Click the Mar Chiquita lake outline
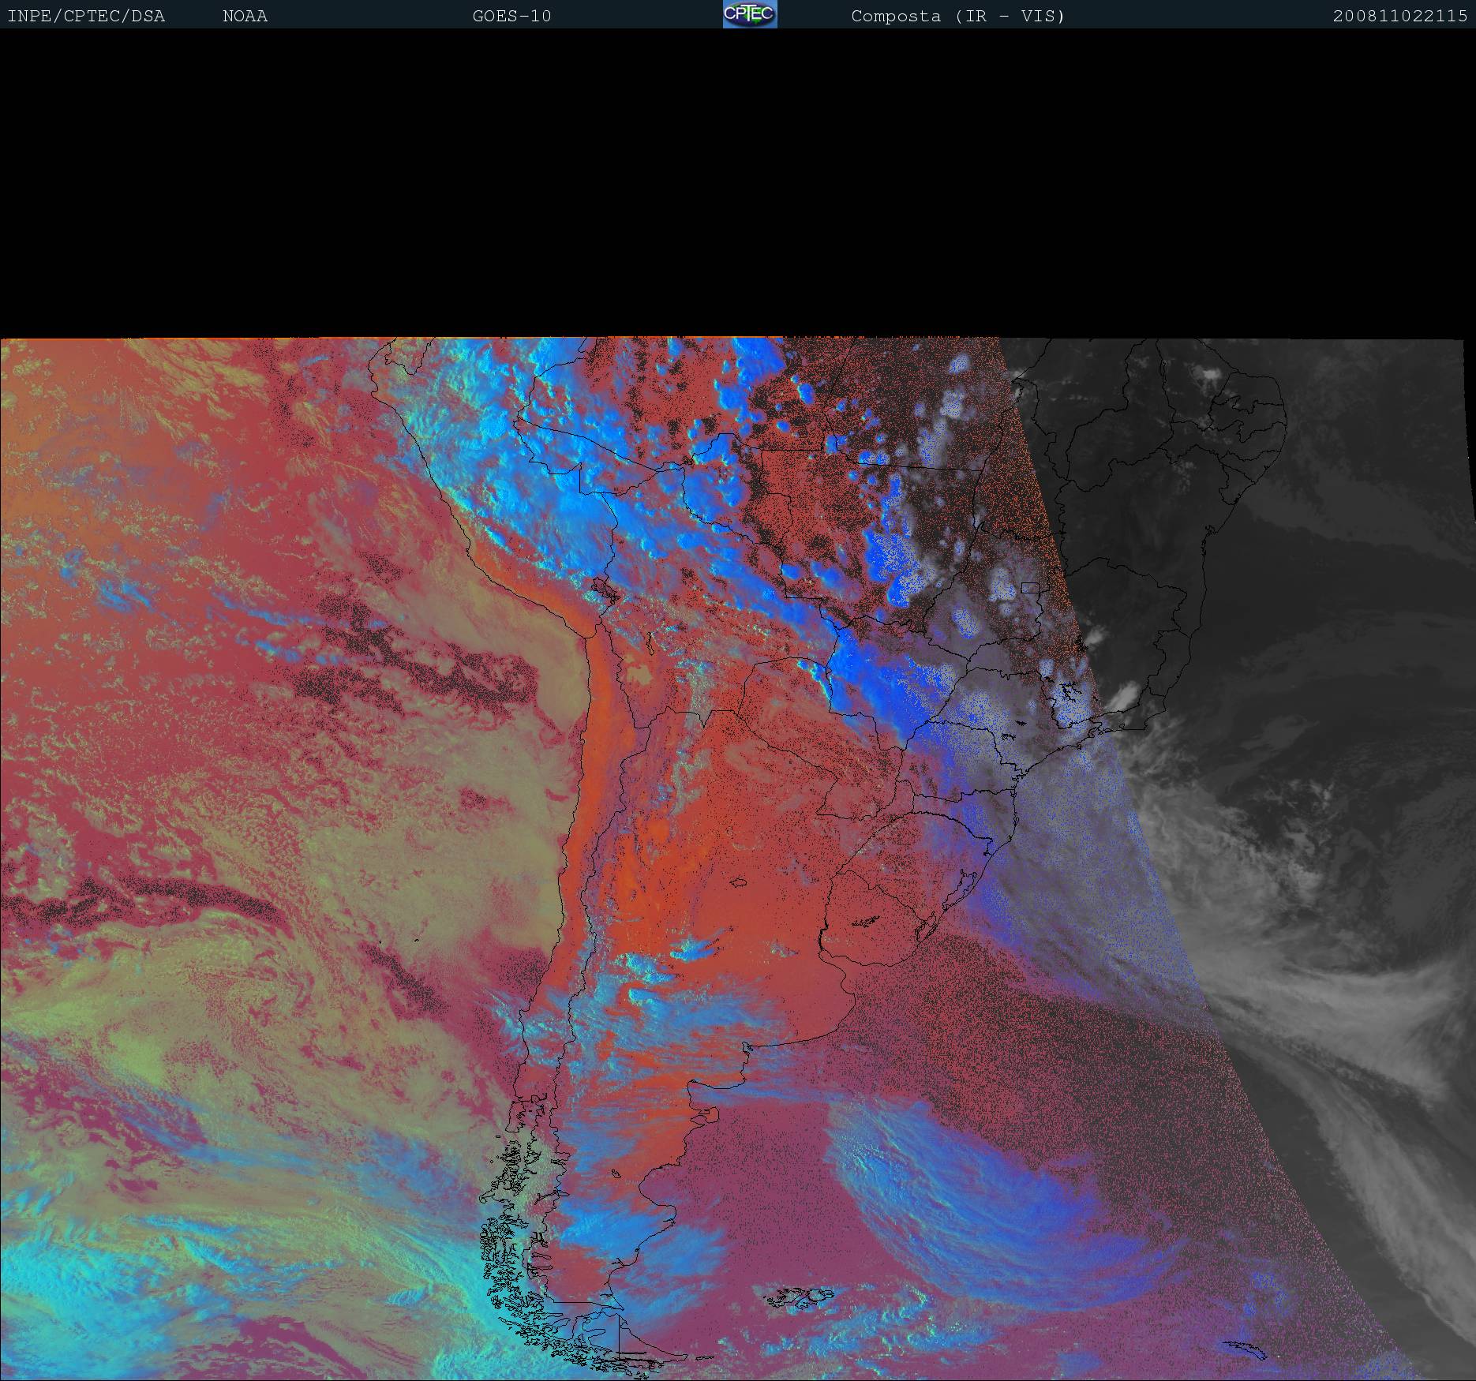 (739, 883)
